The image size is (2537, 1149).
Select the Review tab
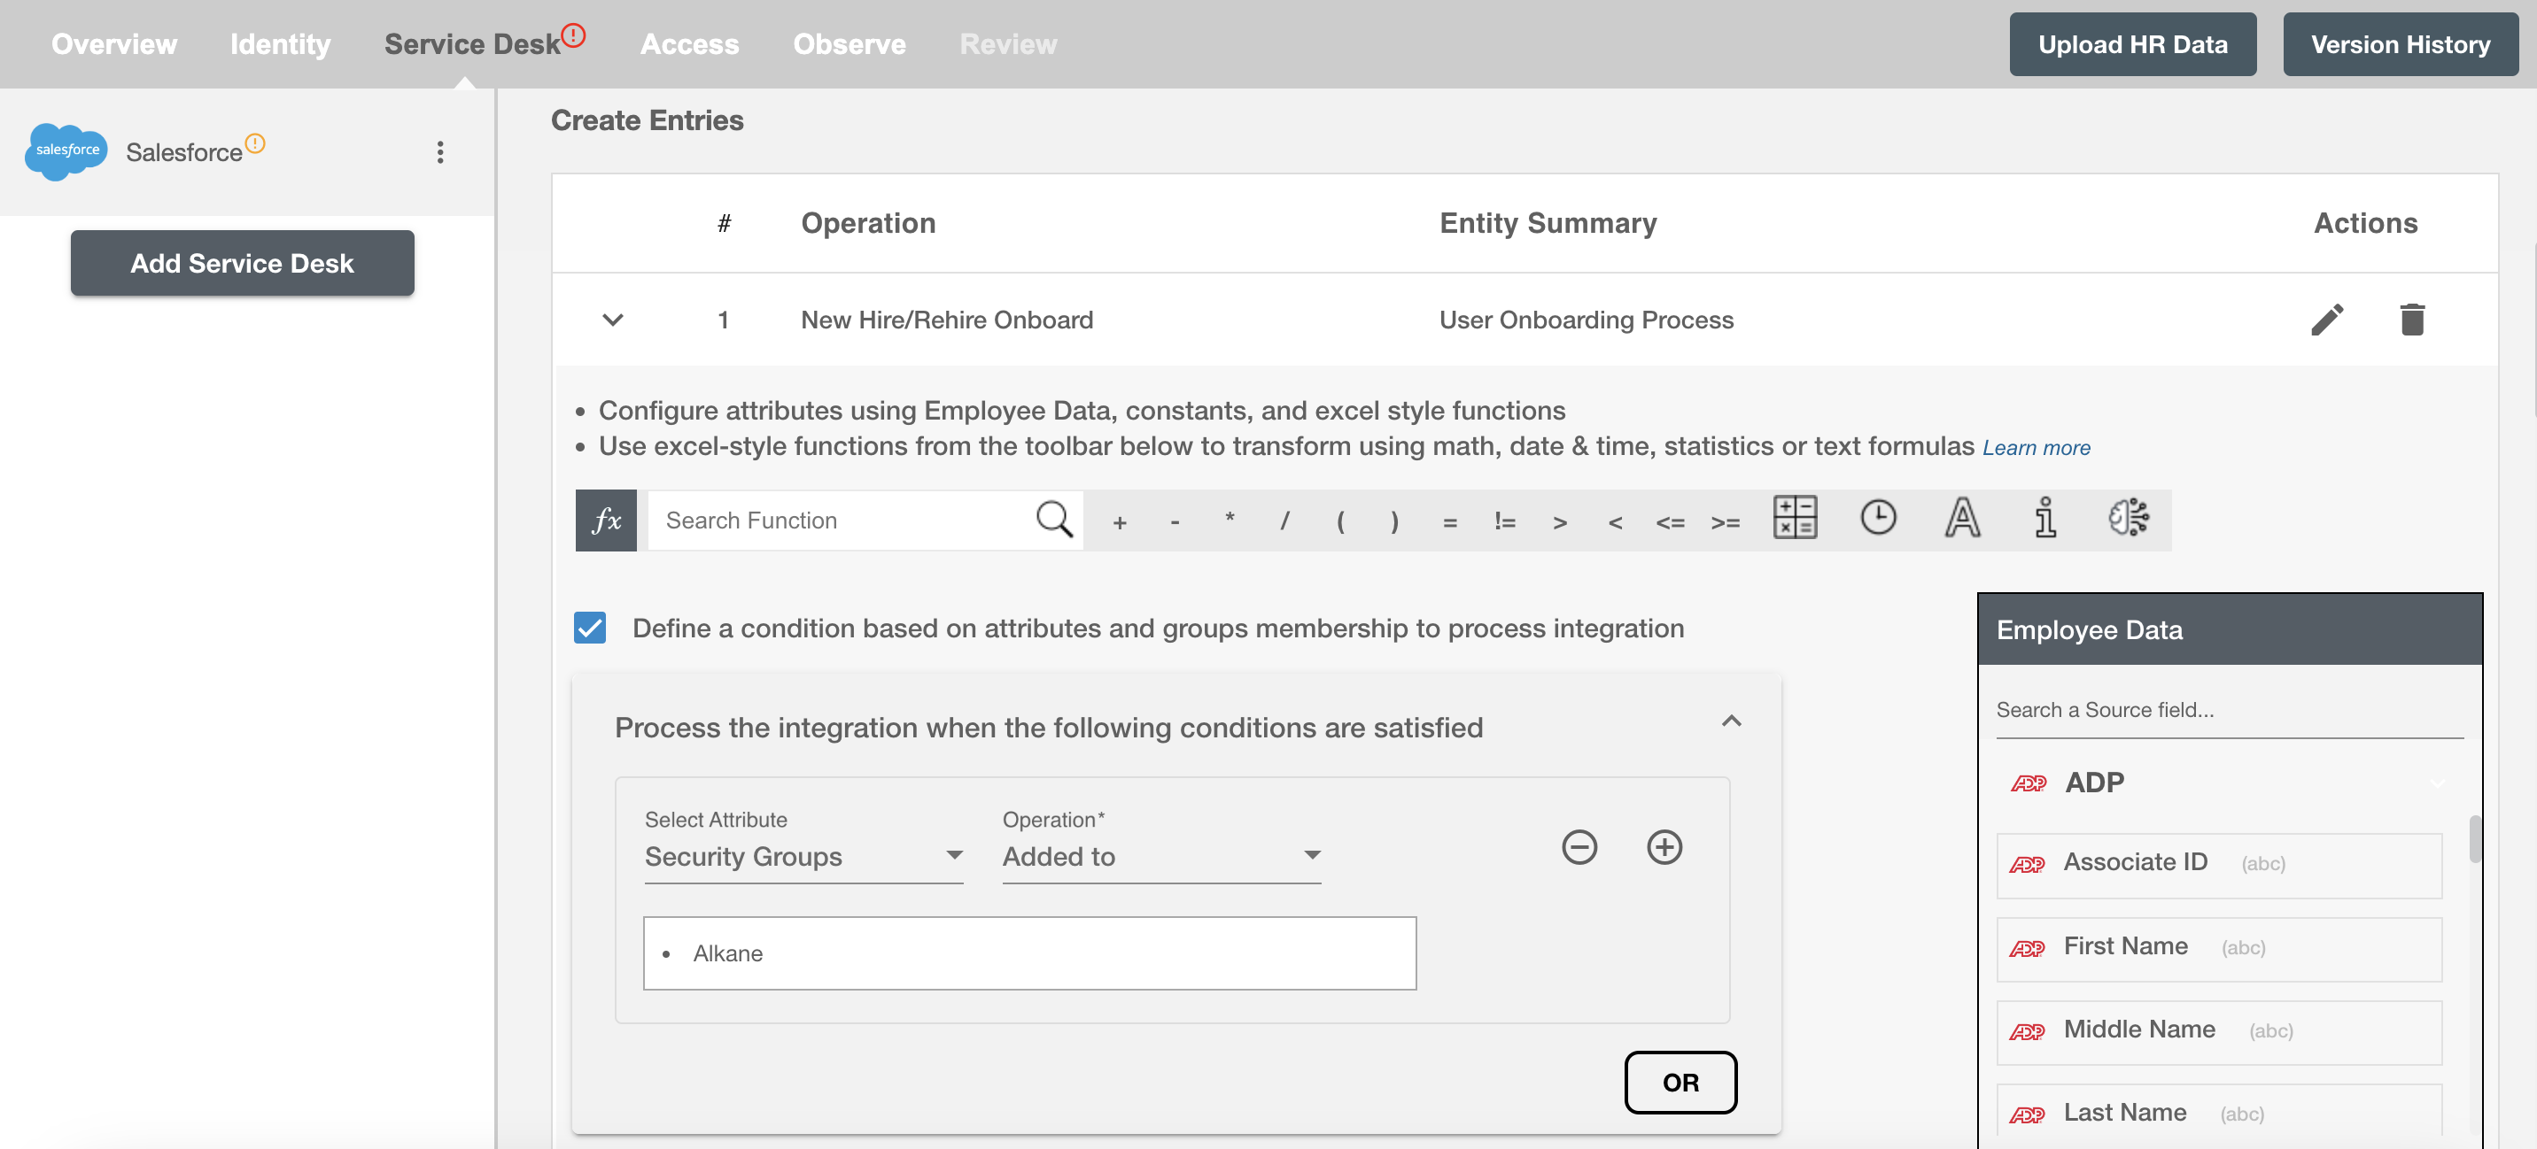[1007, 44]
